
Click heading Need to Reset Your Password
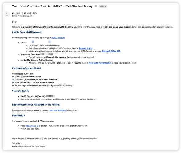point(36,105)
